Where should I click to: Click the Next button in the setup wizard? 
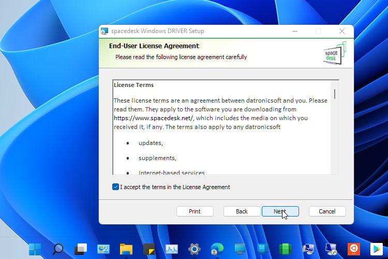(280, 211)
